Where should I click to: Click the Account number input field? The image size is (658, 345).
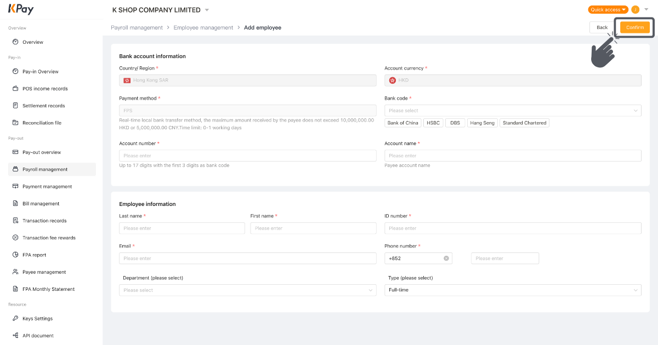coord(247,155)
